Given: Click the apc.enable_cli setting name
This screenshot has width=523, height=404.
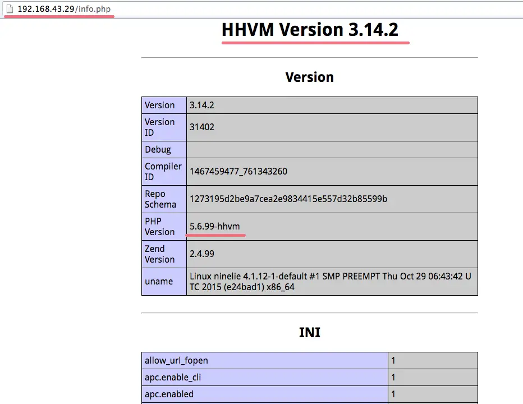Looking at the screenshot, I should point(173,377).
